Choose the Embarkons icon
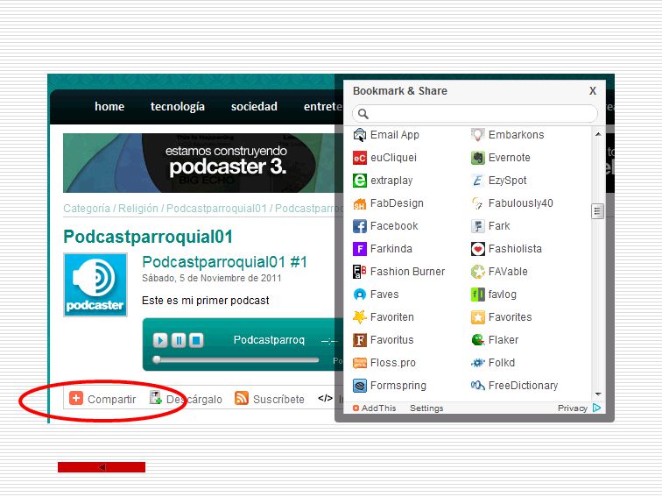The image size is (662, 497). coord(477,135)
